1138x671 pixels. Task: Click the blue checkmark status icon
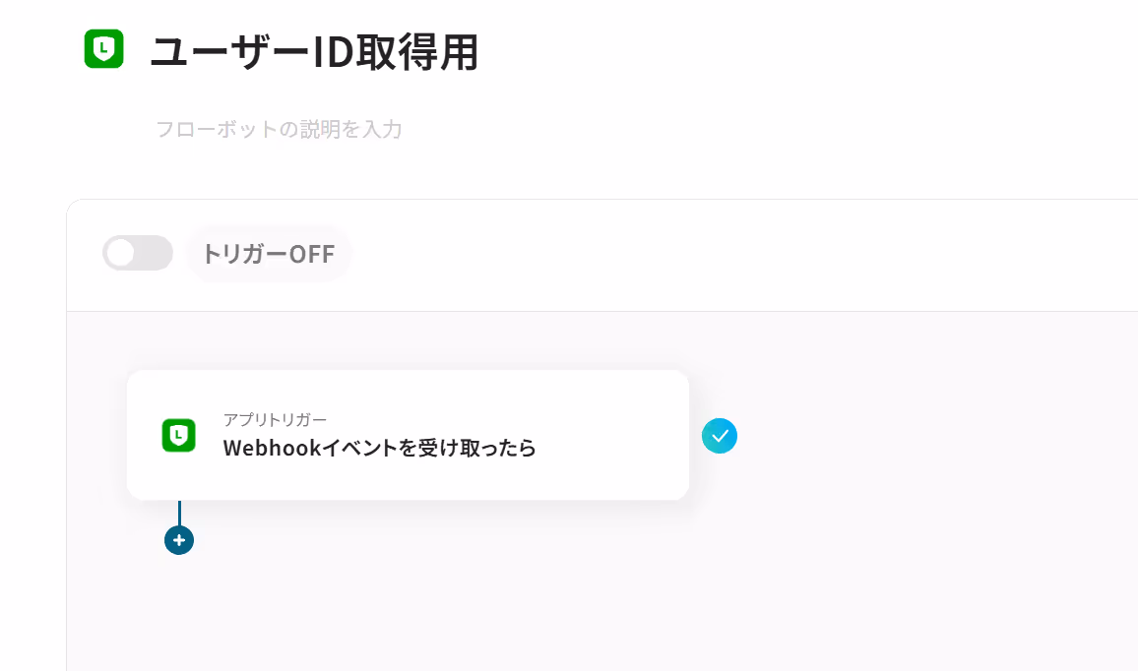coord(720,436)
